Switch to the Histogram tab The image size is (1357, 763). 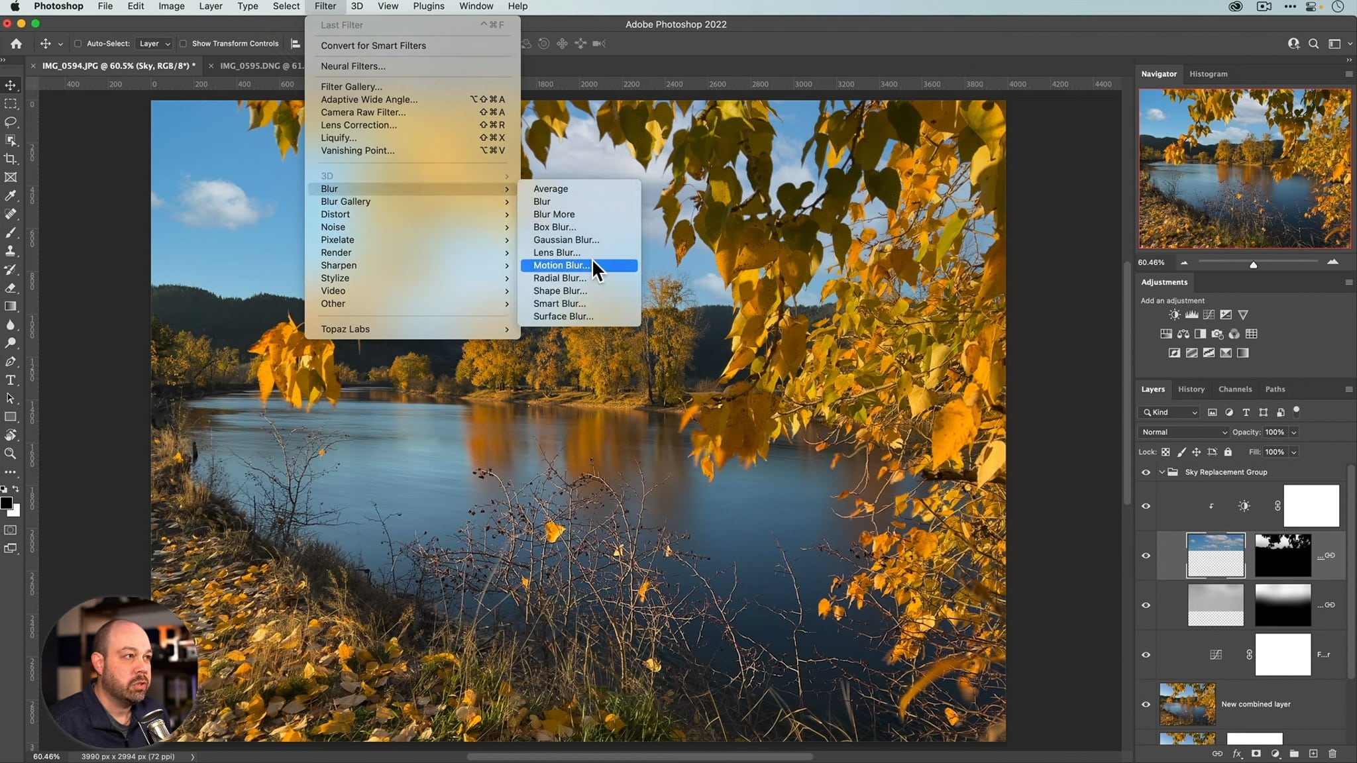point(1210,74)
